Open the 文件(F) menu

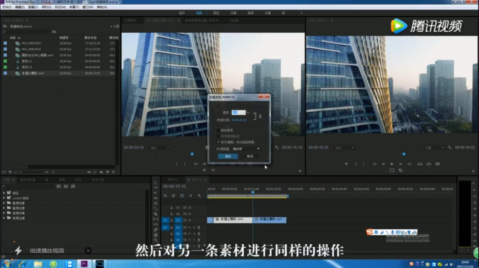click(7, 7)
